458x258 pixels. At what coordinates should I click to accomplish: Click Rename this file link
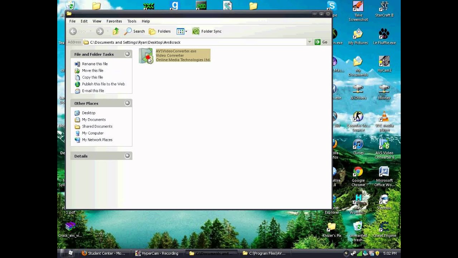(95, 64)
